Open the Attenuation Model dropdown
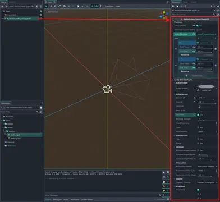The height and width of the screenshot is (202, 220). pyautogui.click(x=207, y=166)
